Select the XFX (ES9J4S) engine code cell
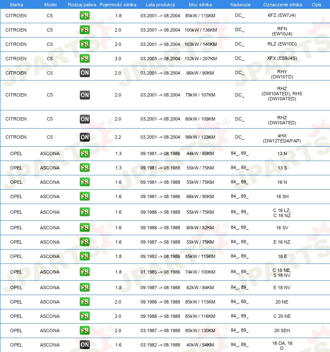Viewport: 330px width, 352px height. 282,58
